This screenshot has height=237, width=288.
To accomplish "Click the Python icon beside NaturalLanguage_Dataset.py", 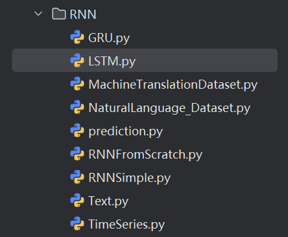I will tap(77, 107).
